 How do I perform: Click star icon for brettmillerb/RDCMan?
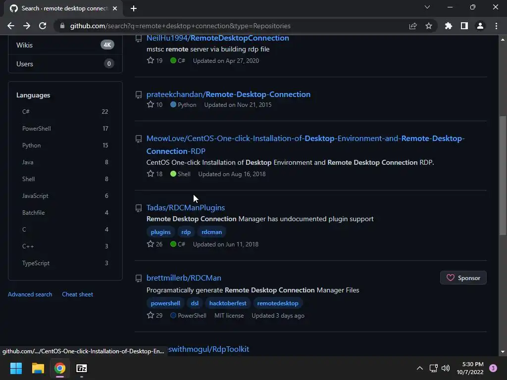click(151, 315)
